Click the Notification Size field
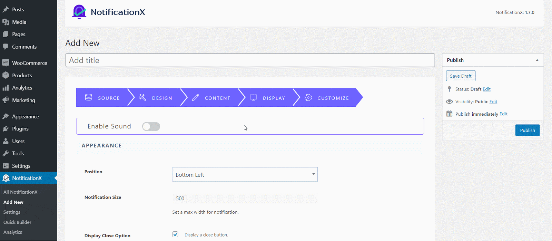Screen dimensions: 552x241 point(245,198)
